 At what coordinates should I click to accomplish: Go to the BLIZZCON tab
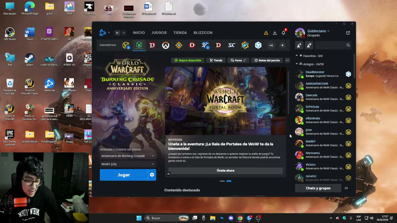click(203, 33)
